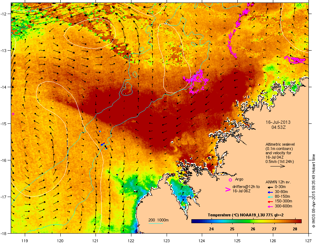Click the '27' color bar tick label
The width and height of the screenshot is (316, 244).
tap(274, 229)
